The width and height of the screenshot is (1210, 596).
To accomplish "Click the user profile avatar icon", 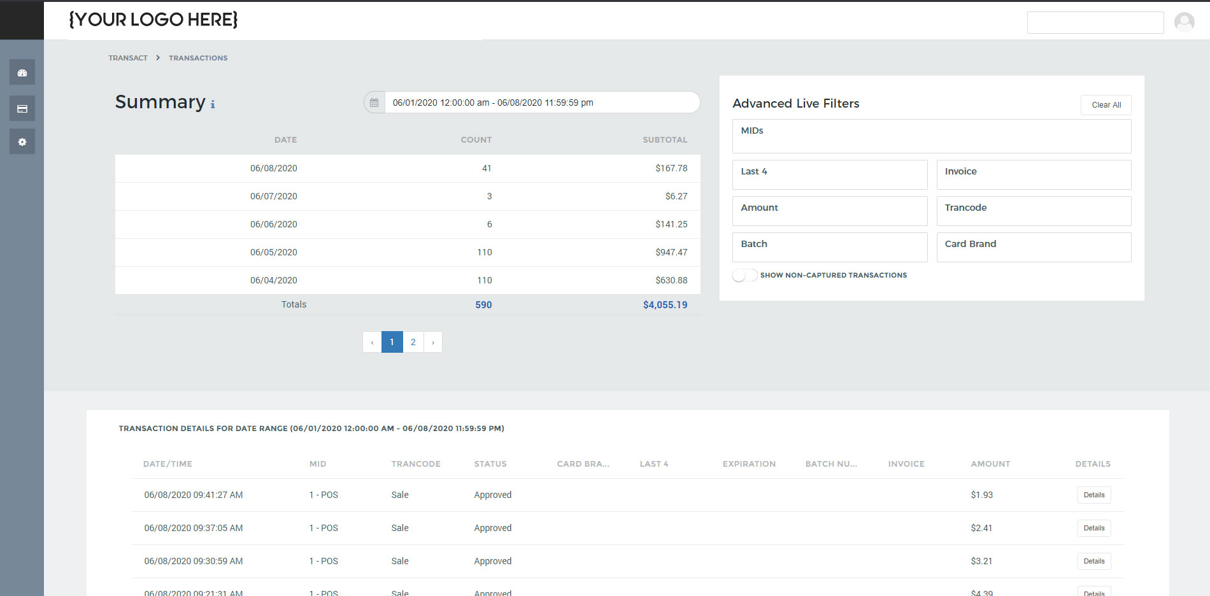I will tap(1184, 22).
